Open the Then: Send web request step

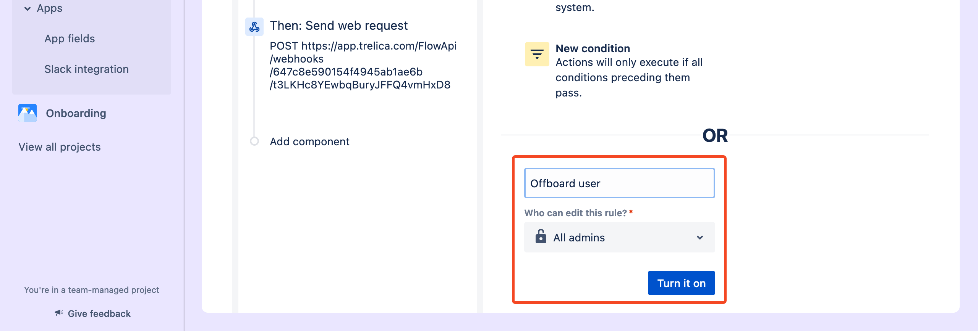[x=338, y=26]
